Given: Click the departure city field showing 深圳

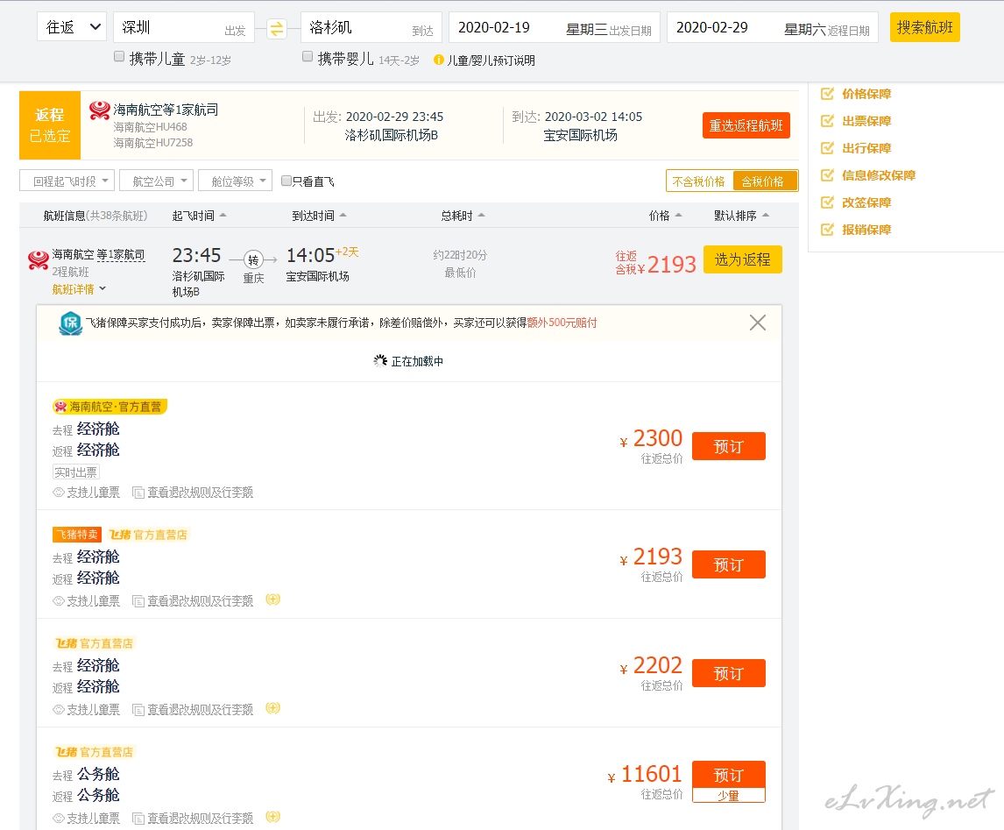Looking at the screenshot, I should click(184, 27).
